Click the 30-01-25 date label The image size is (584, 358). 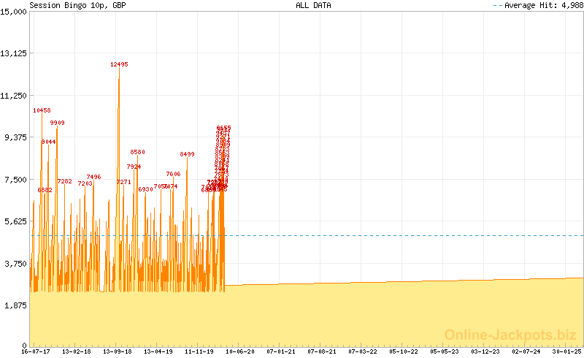[567, 351]
